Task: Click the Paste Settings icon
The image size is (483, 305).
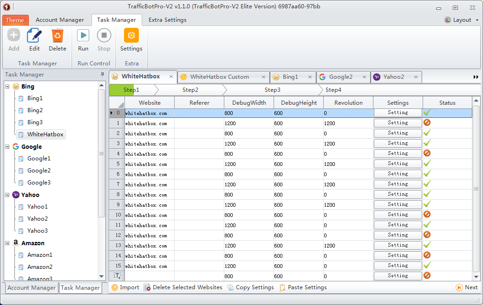Action: coord(282,287)
